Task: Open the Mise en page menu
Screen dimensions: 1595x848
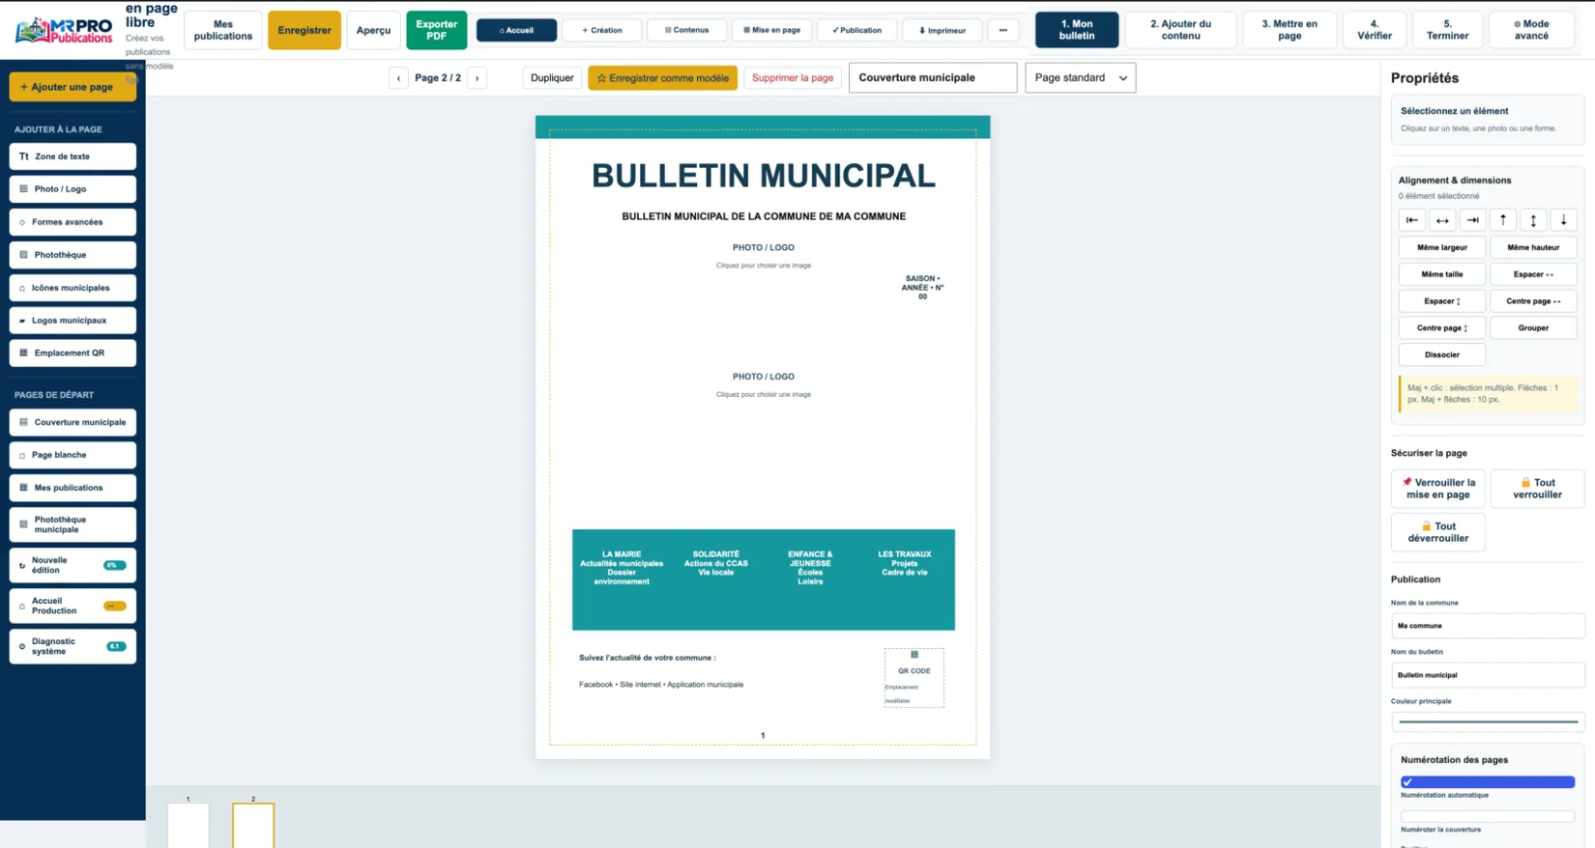Action: click(771, 30)
